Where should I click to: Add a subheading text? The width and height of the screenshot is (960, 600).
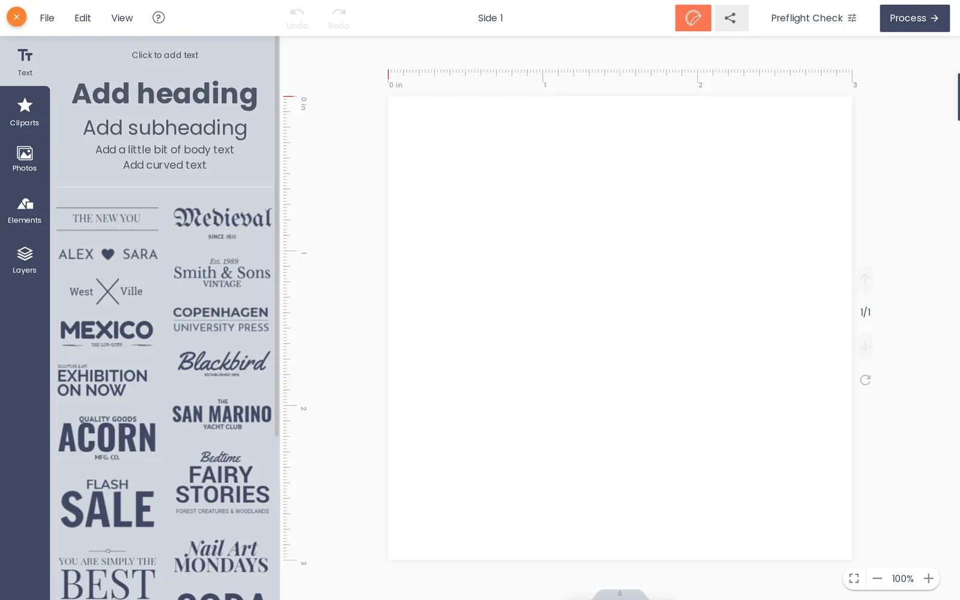coord(164,127)
